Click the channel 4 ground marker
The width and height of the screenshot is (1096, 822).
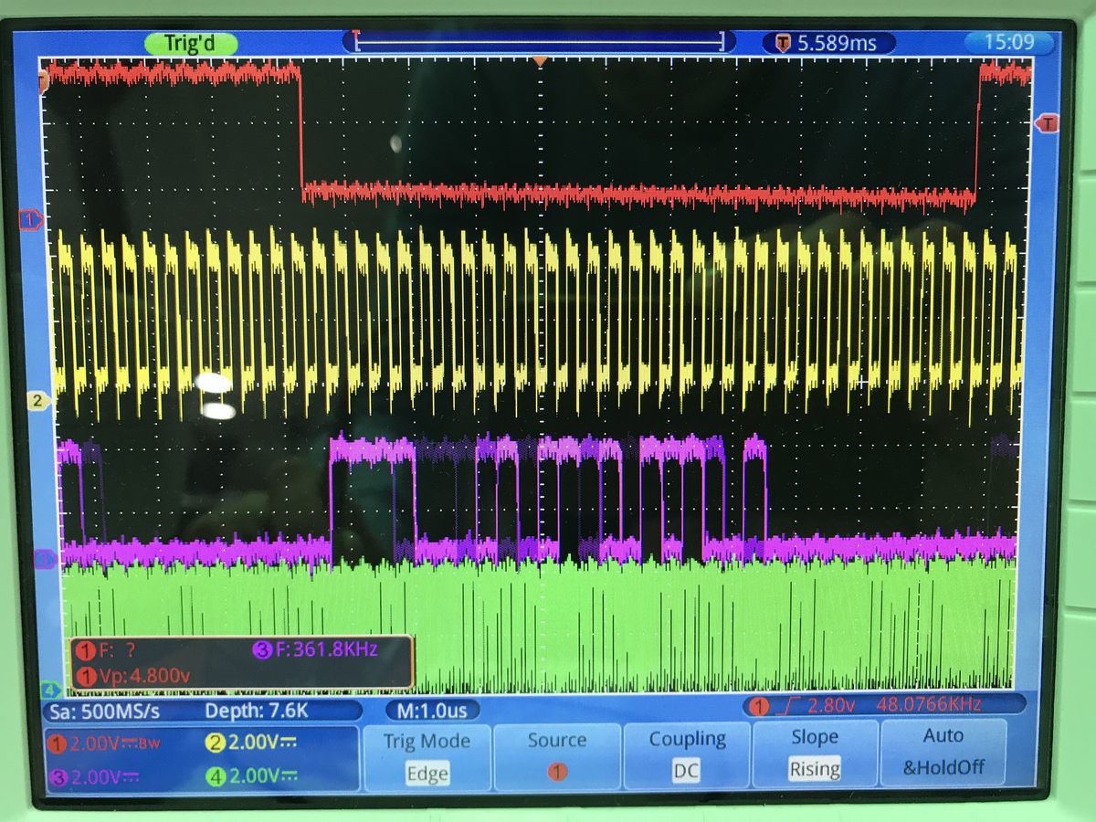50,690
